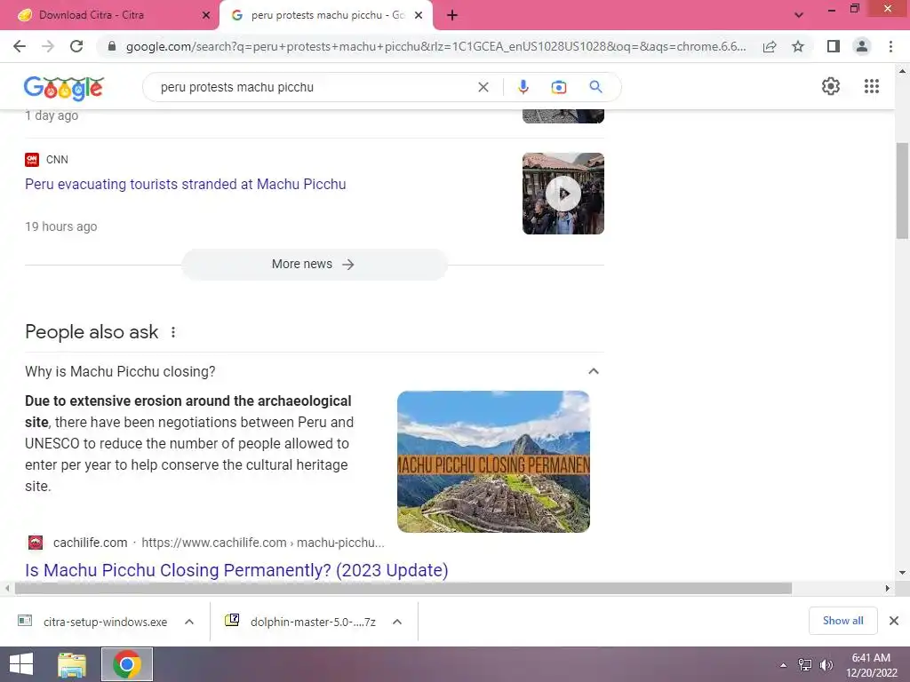Image resolution: width=910 pixels, height=682 pixels.
Task: Share this page from the address bar
Action: [x=770, y=46]
